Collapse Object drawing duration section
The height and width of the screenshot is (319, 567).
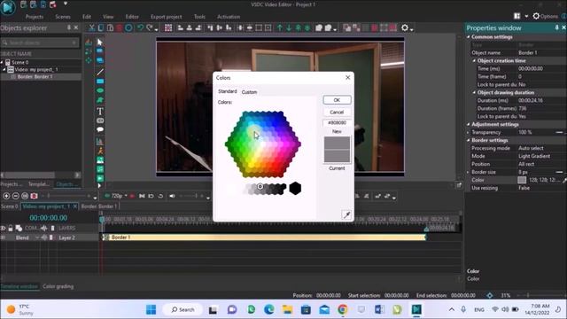[x=474, y=92]
